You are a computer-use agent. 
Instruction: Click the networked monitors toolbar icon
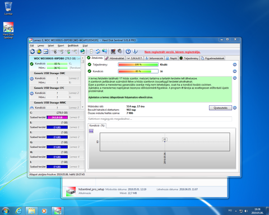[x=105, y=52]
